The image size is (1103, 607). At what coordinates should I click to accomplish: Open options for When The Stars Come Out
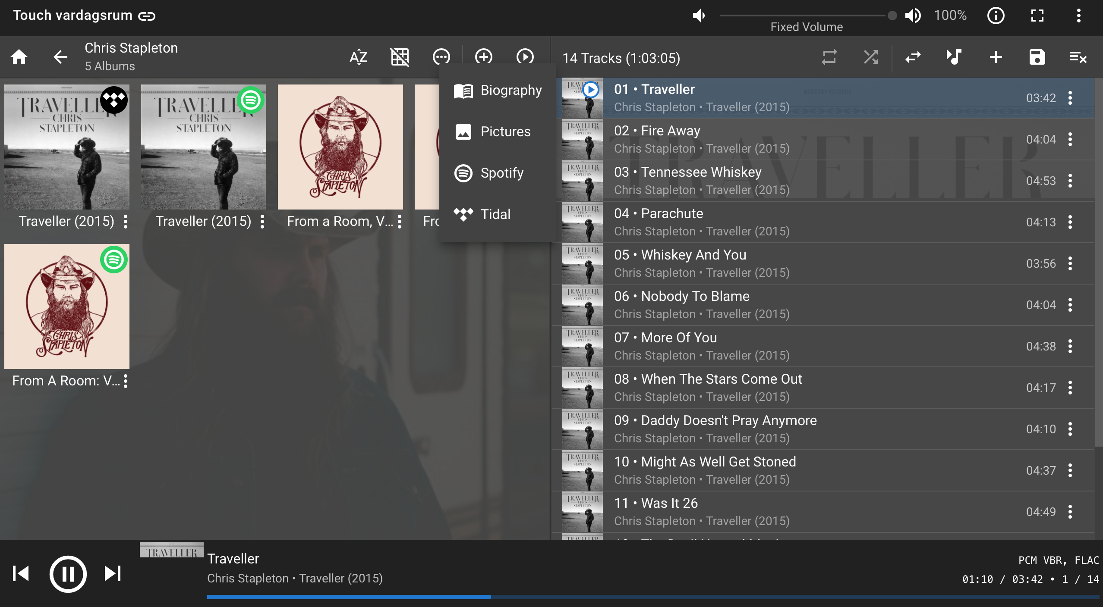[1070, 388]
